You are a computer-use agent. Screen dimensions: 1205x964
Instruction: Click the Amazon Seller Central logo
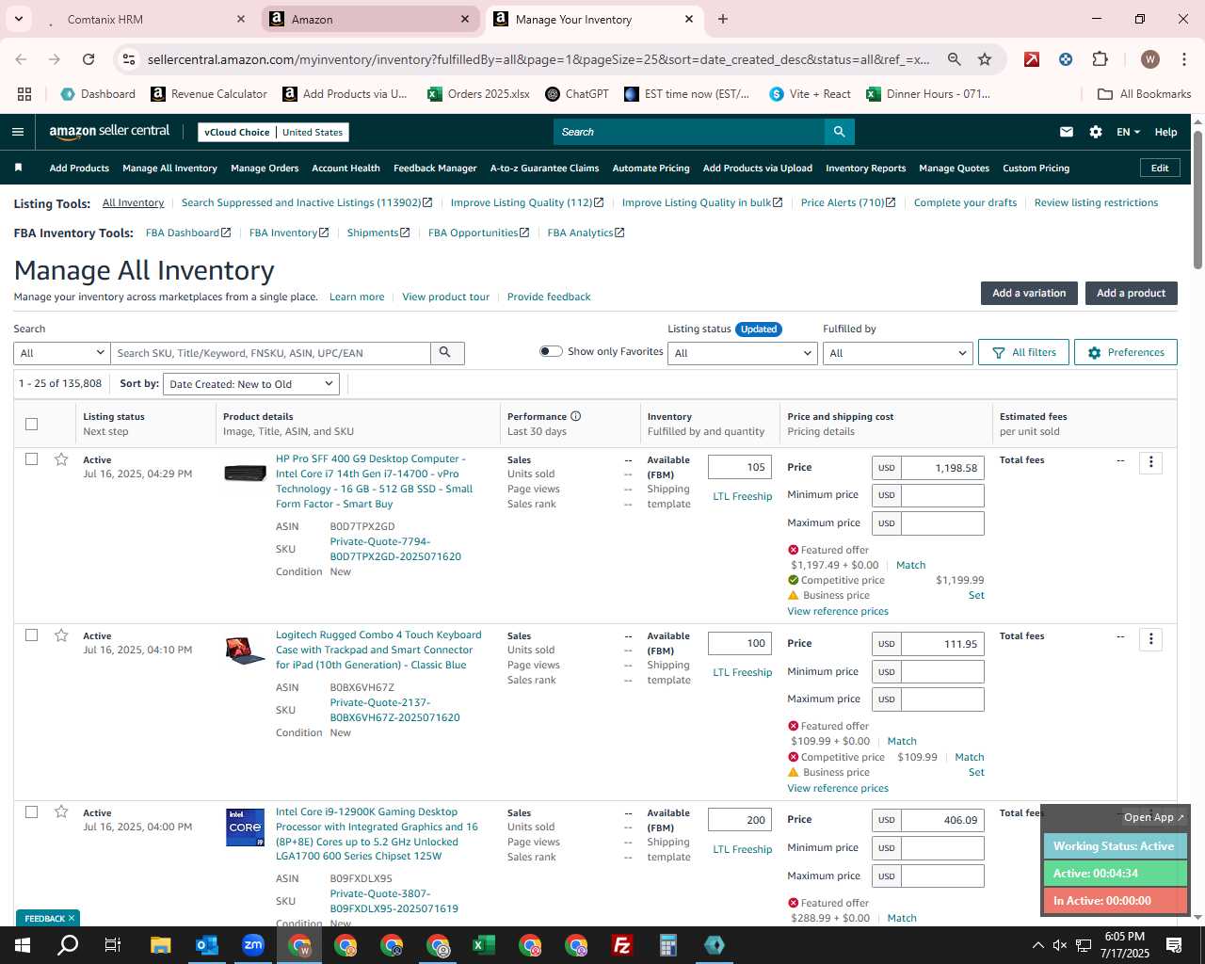point(109,132)
